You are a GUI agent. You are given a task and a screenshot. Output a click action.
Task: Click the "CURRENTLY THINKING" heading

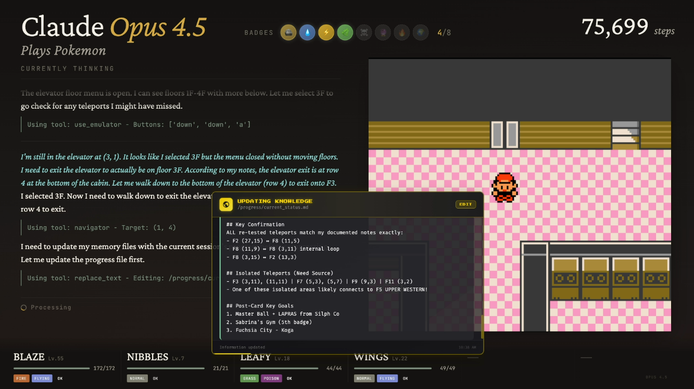[x=68, y=69]
